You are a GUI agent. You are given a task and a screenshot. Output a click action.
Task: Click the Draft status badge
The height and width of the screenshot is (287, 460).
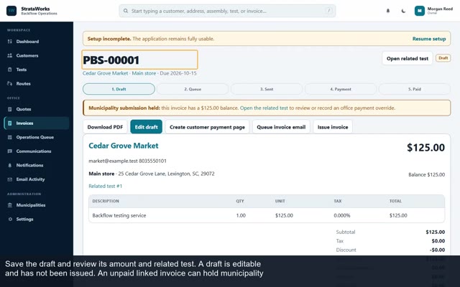tap(443, 58)
